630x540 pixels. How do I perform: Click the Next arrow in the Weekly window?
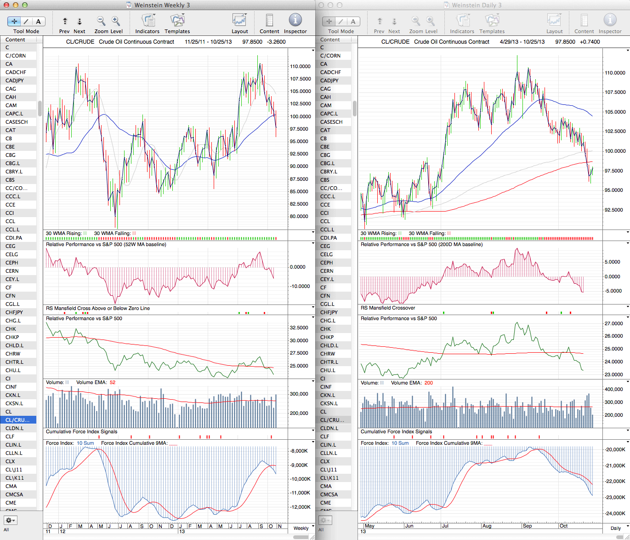(79, 21)
